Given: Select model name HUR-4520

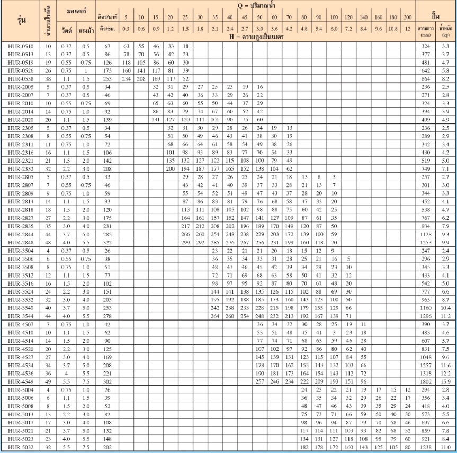Looking at the screenshot, I should tap(21, 349).
